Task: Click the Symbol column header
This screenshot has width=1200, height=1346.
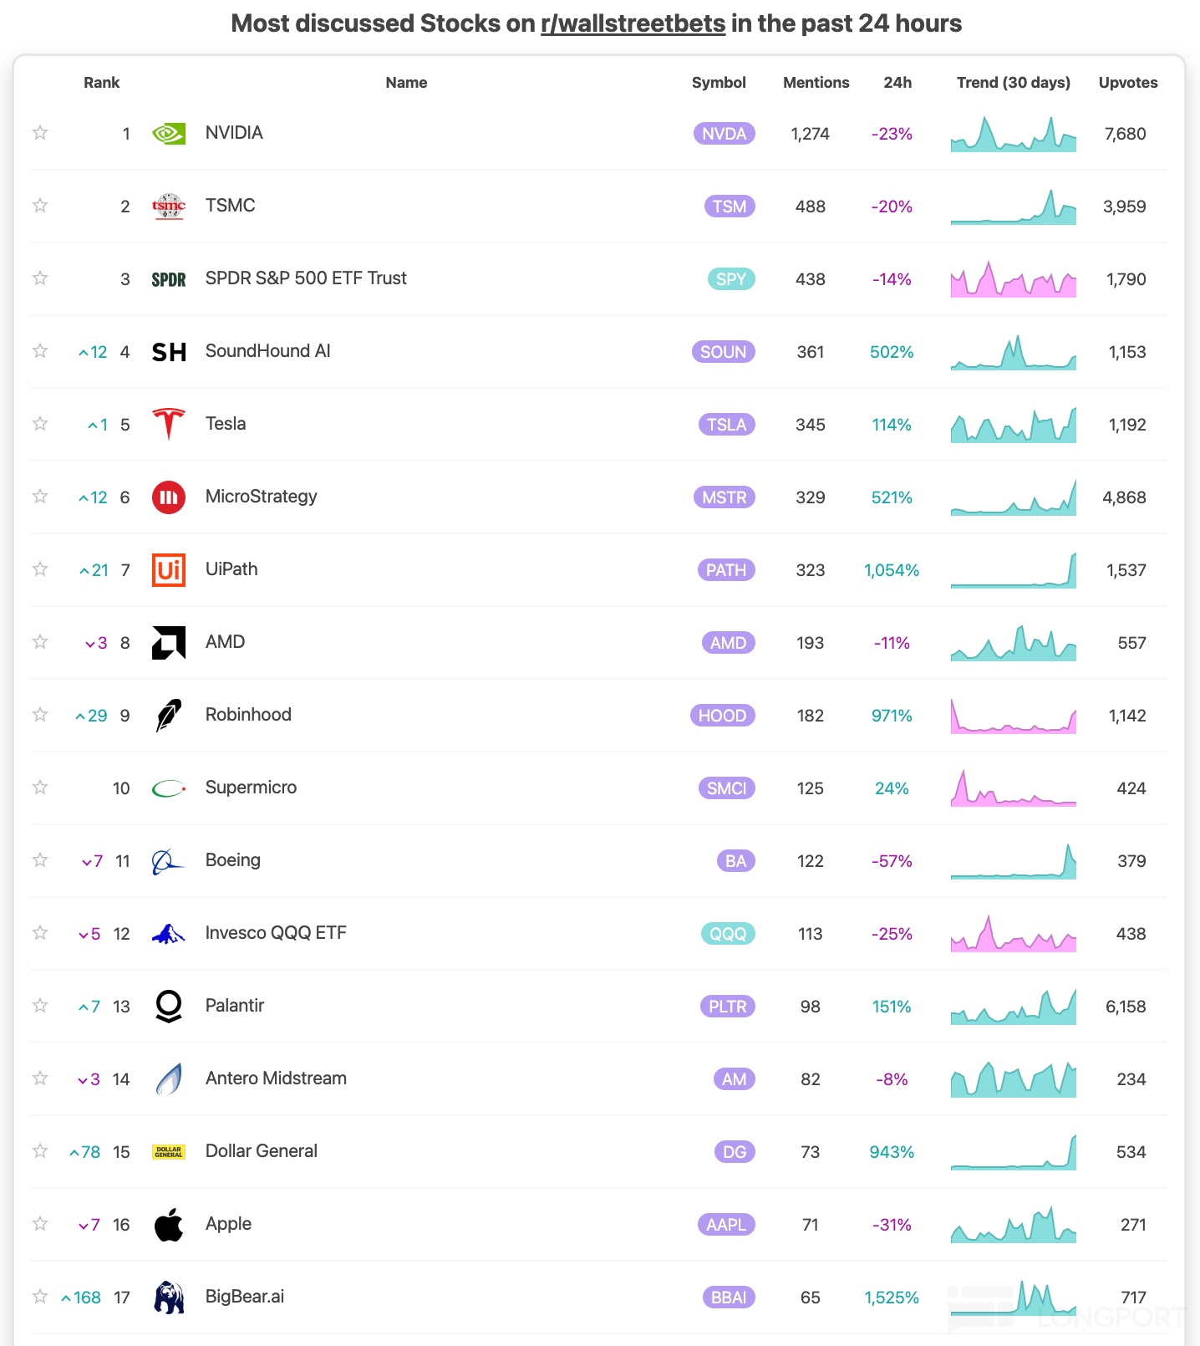Action: (x=719, y=83)
